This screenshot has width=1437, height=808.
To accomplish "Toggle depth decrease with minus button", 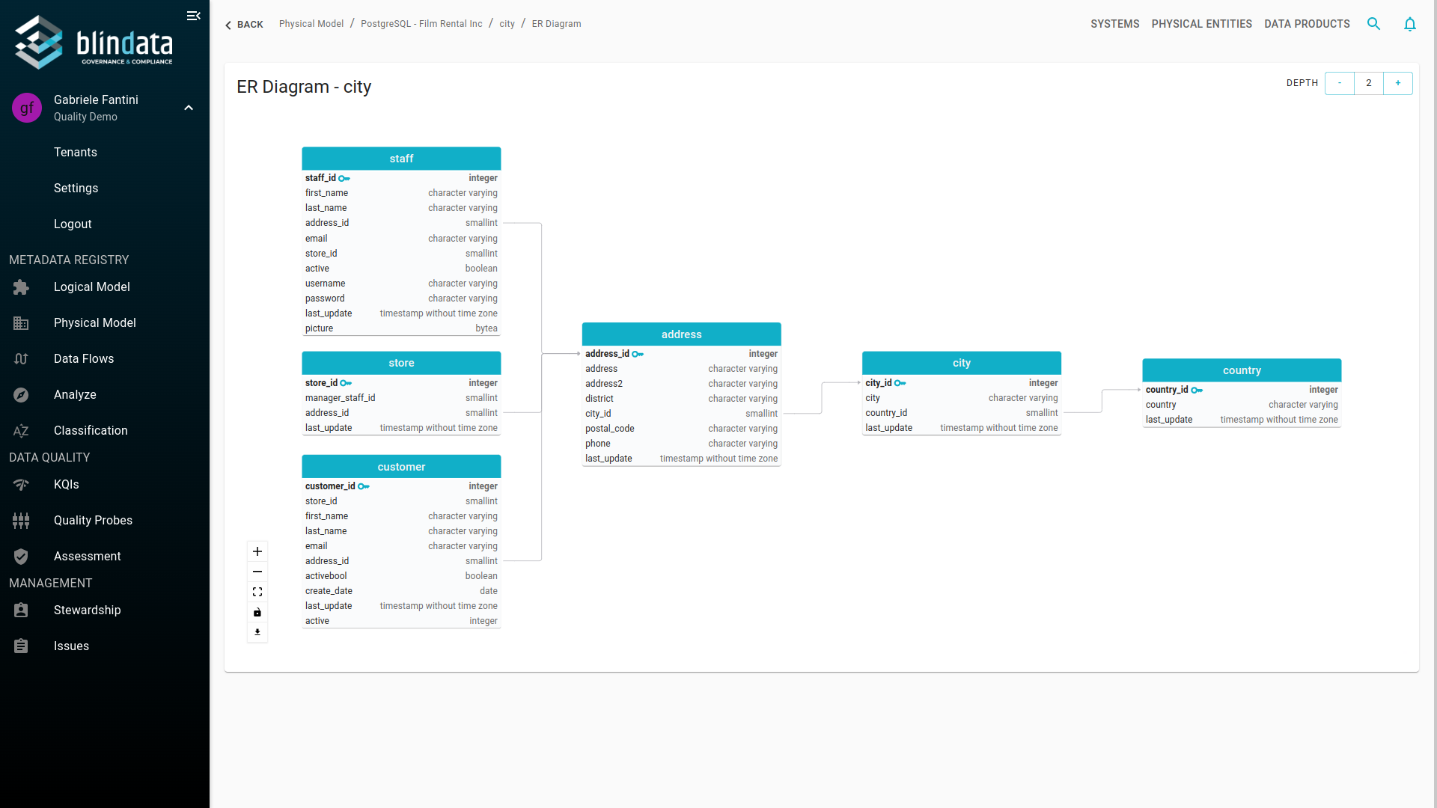I will pos(1339,83).
